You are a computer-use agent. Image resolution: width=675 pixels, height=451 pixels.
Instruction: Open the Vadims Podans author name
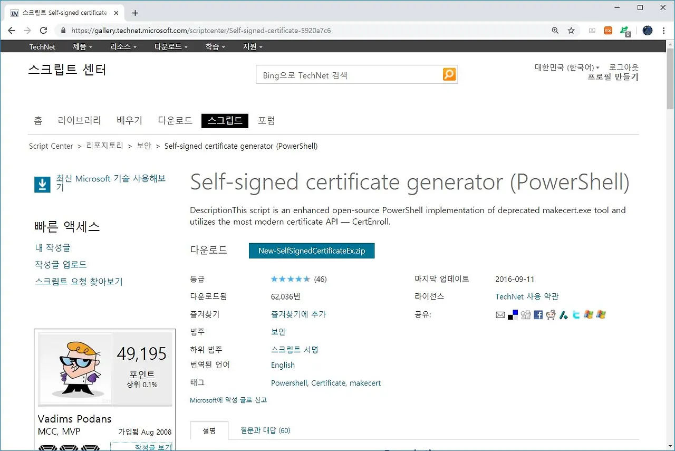tap(75, 419)
